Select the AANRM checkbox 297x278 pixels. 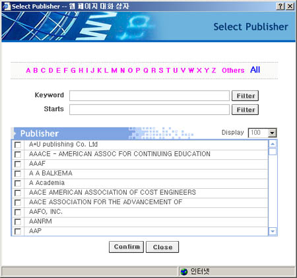tap(18, 222)
